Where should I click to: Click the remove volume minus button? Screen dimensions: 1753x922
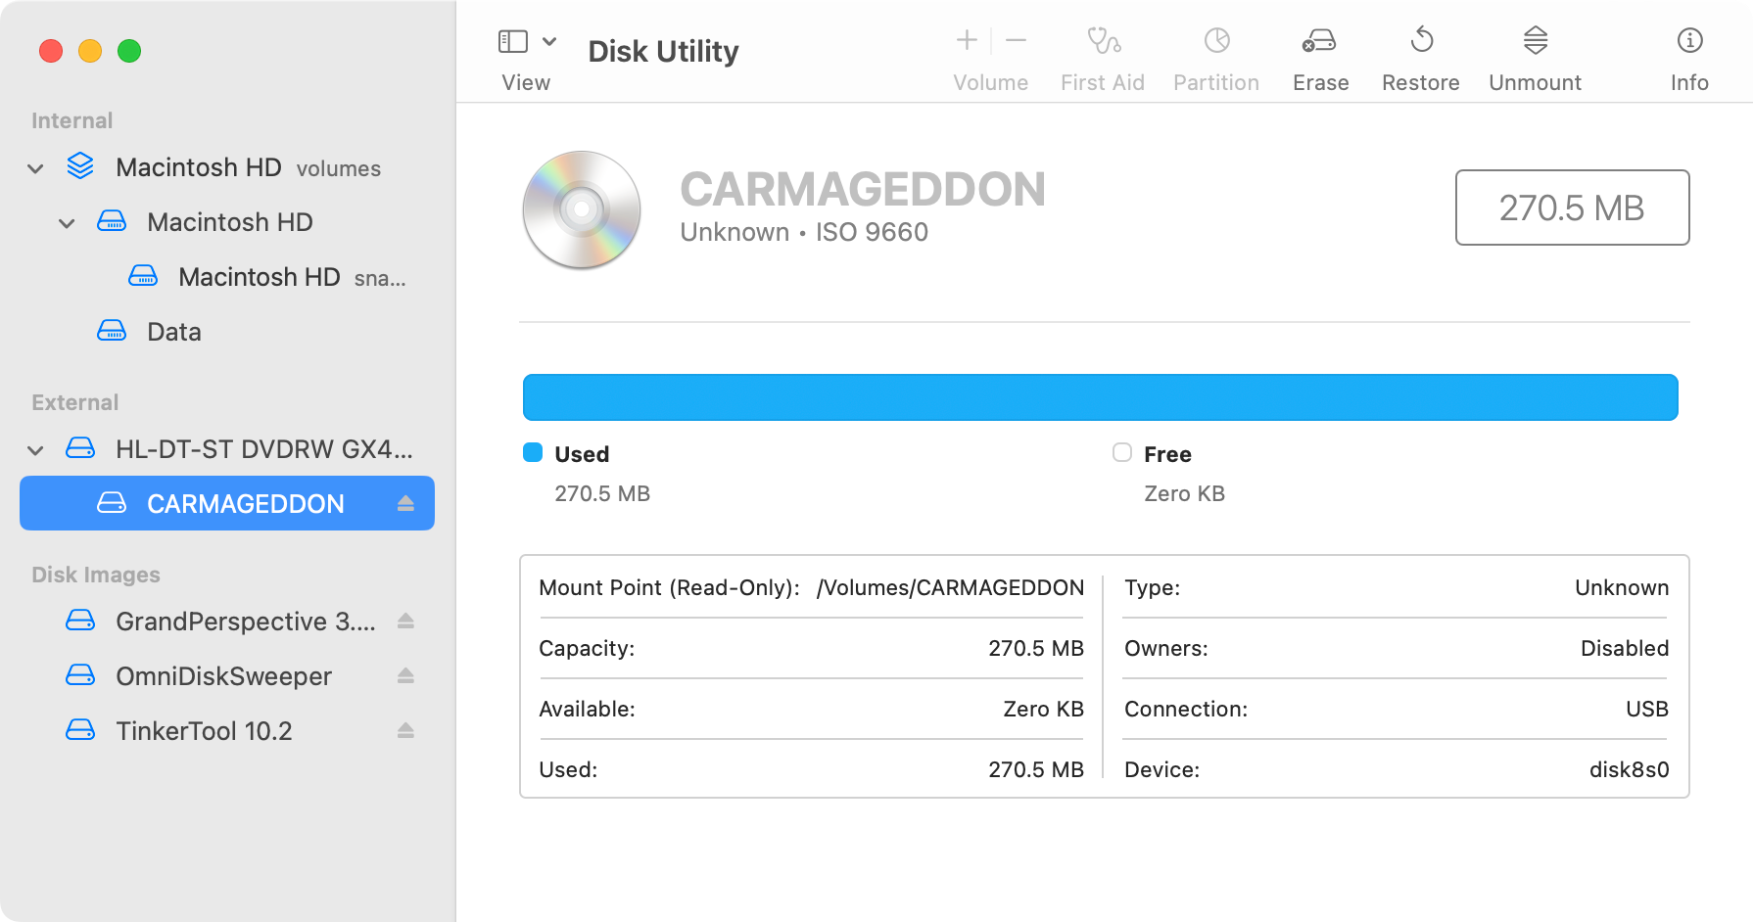click(x=1016, y=40)
